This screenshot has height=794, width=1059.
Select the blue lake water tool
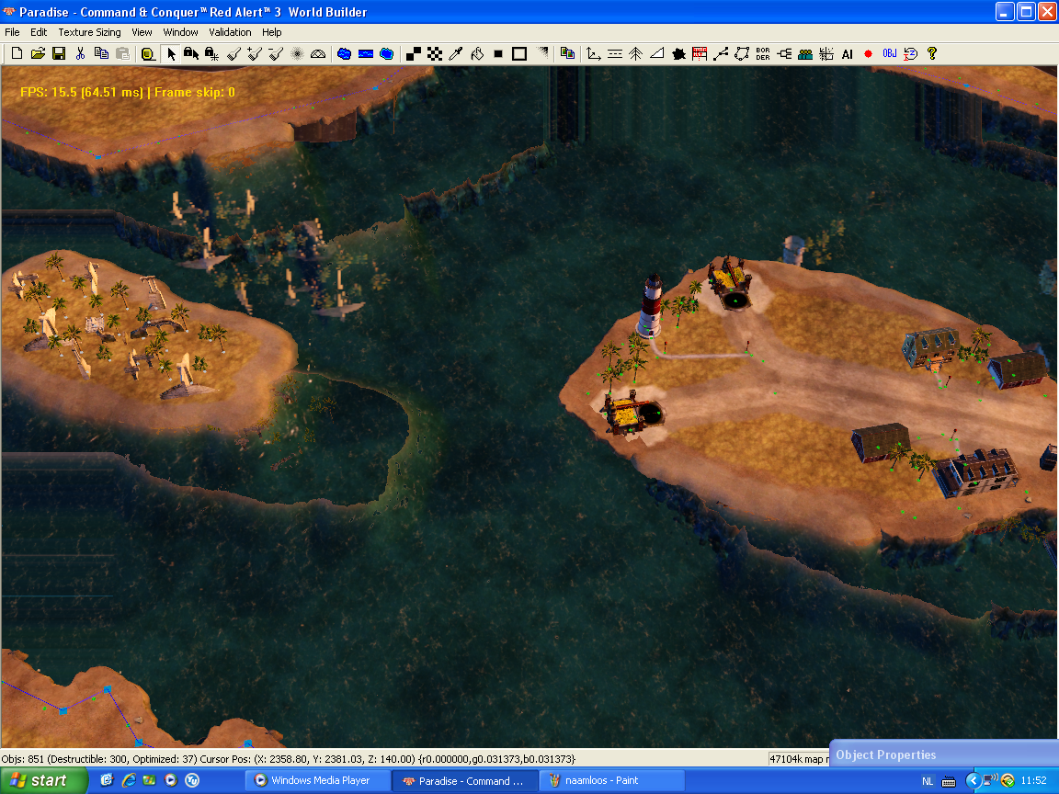coord(345,53)
